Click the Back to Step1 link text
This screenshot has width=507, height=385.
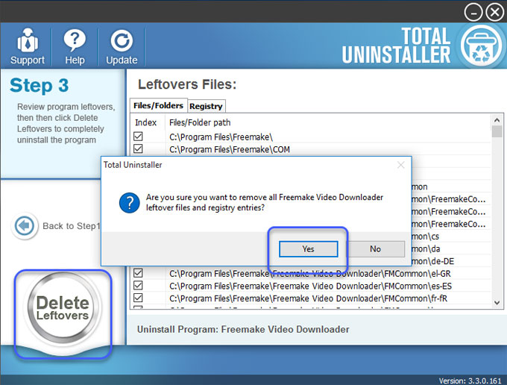coord(71,226)
